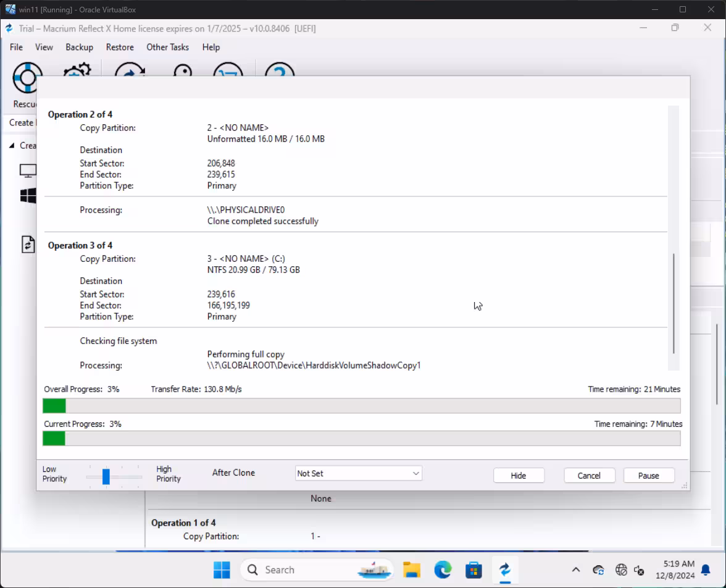Open the Restore menu
The height and width of the screenshot is (588, 726).
[120, 47]
